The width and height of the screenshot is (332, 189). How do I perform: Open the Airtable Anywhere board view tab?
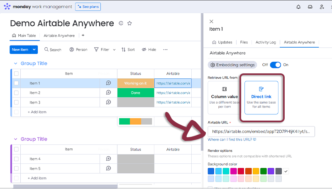(x=59, y=36)
